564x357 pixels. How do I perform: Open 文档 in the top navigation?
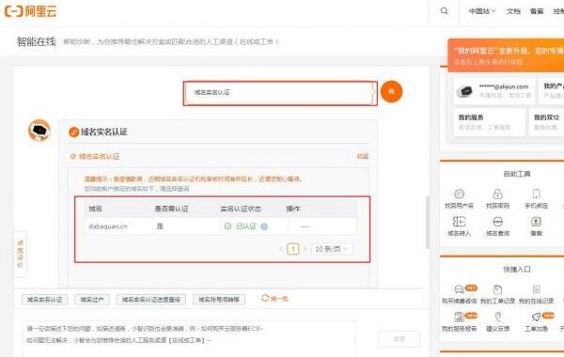click(513, 11)
